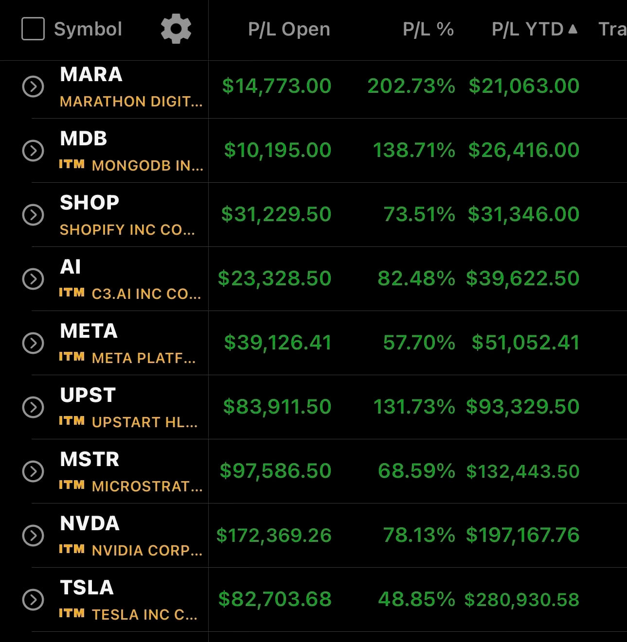Expand the SHOP row circle arrow
627x642 pixels.
click(33, 215)
